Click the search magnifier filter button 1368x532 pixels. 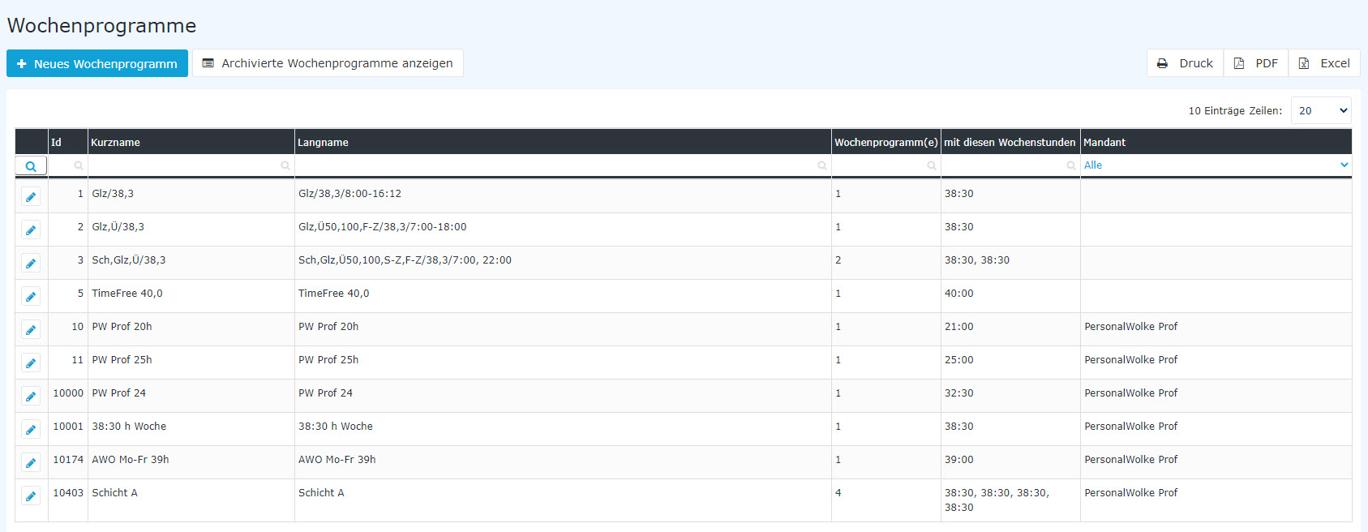[x=31, y=165]
